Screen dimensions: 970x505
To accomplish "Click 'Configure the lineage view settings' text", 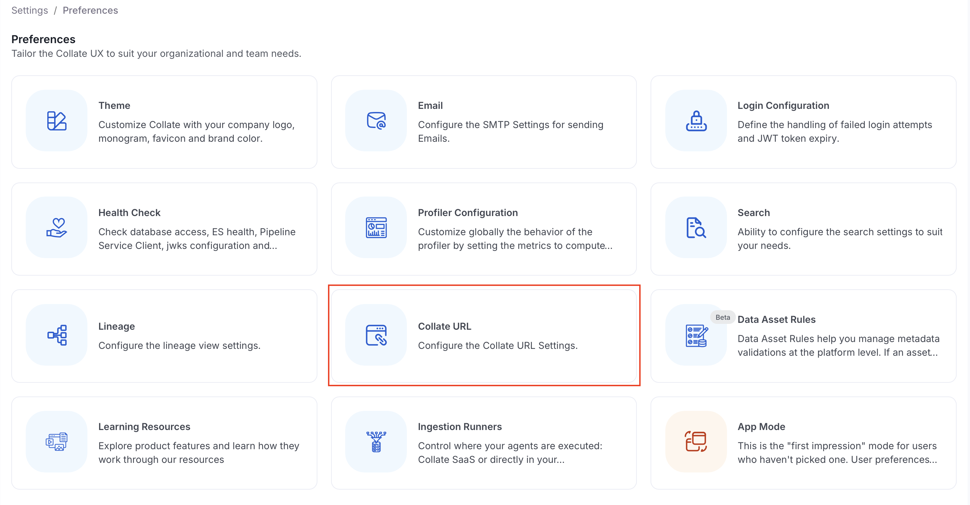I will [179, 345].
